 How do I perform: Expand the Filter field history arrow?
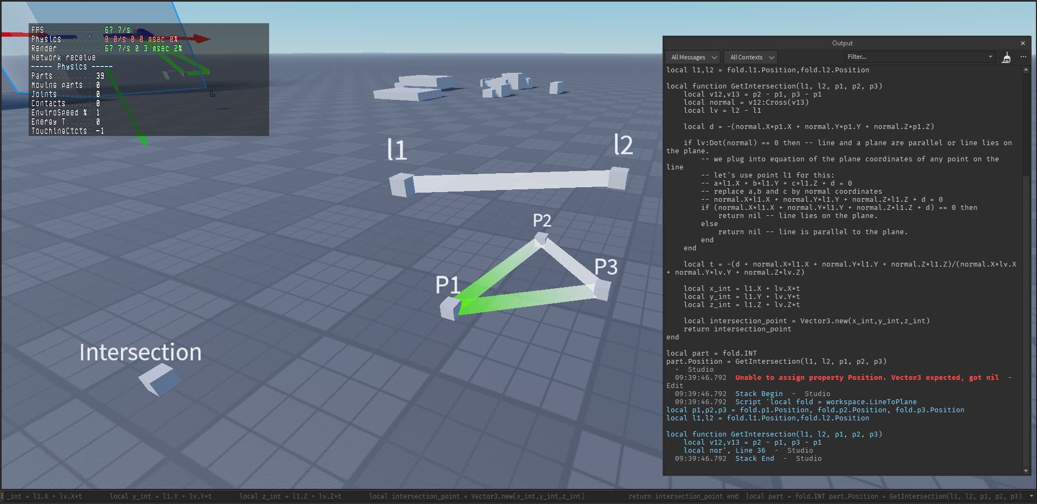(x=990, y=57)
